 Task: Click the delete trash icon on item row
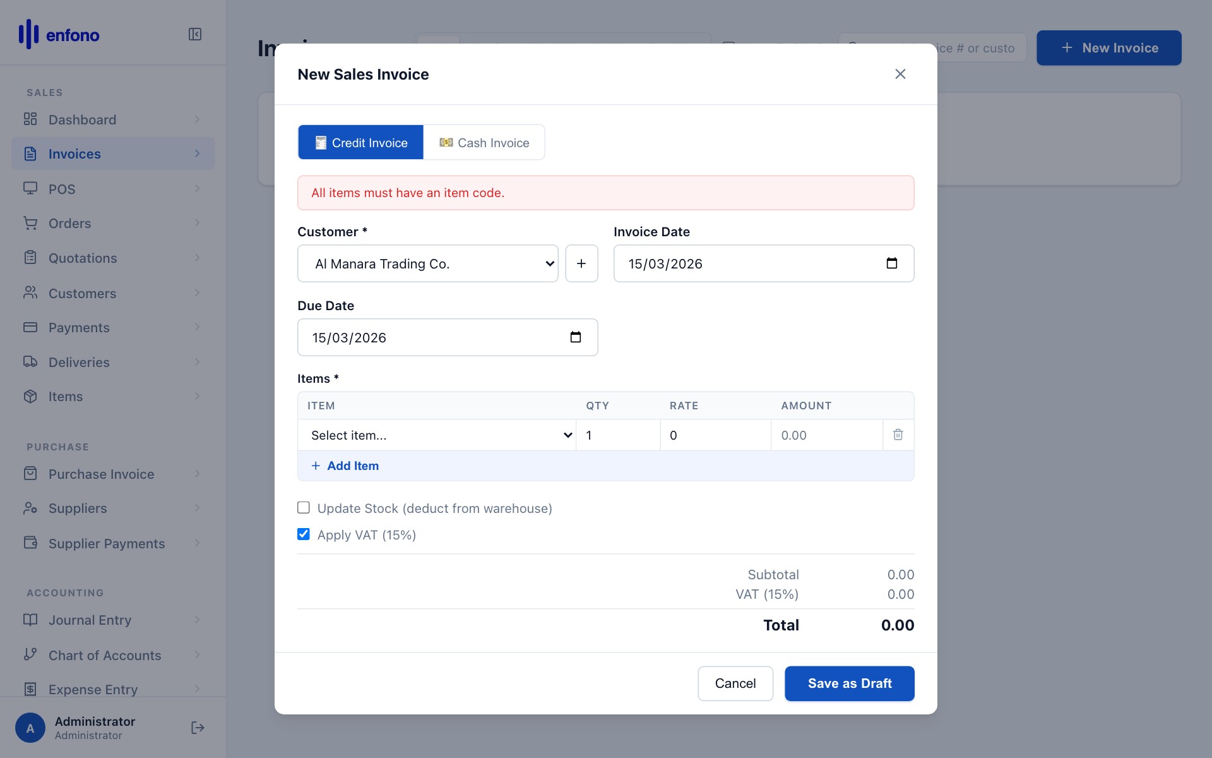click(x=898, y=435)
